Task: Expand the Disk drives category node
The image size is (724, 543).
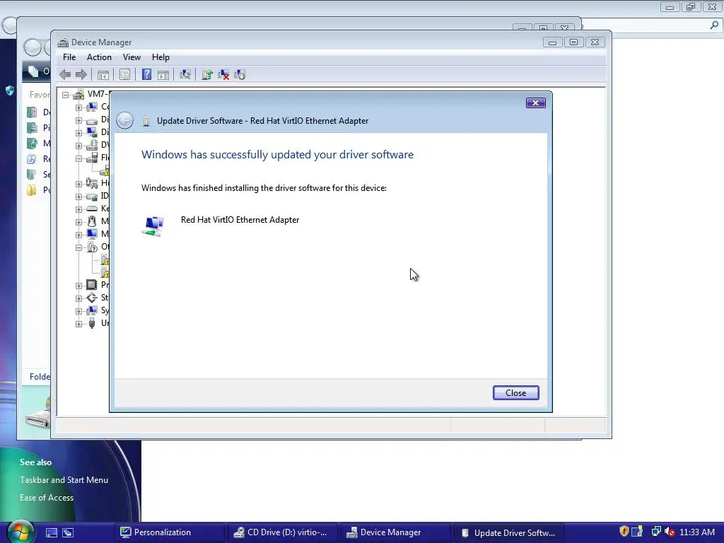Action: [x=78, y=120]
